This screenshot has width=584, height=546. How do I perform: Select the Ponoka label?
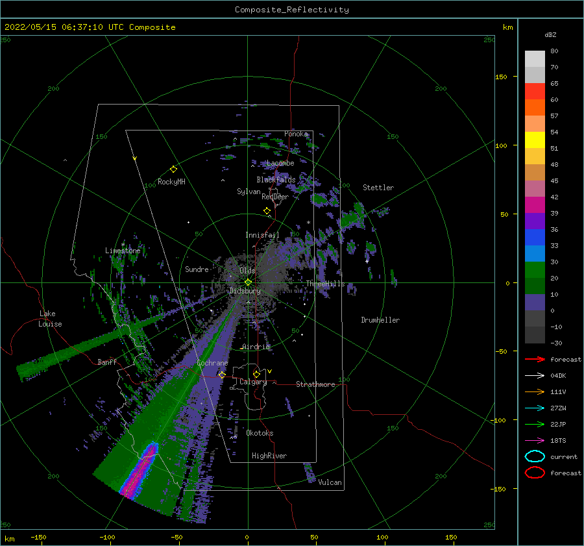(x=296, y=134)
